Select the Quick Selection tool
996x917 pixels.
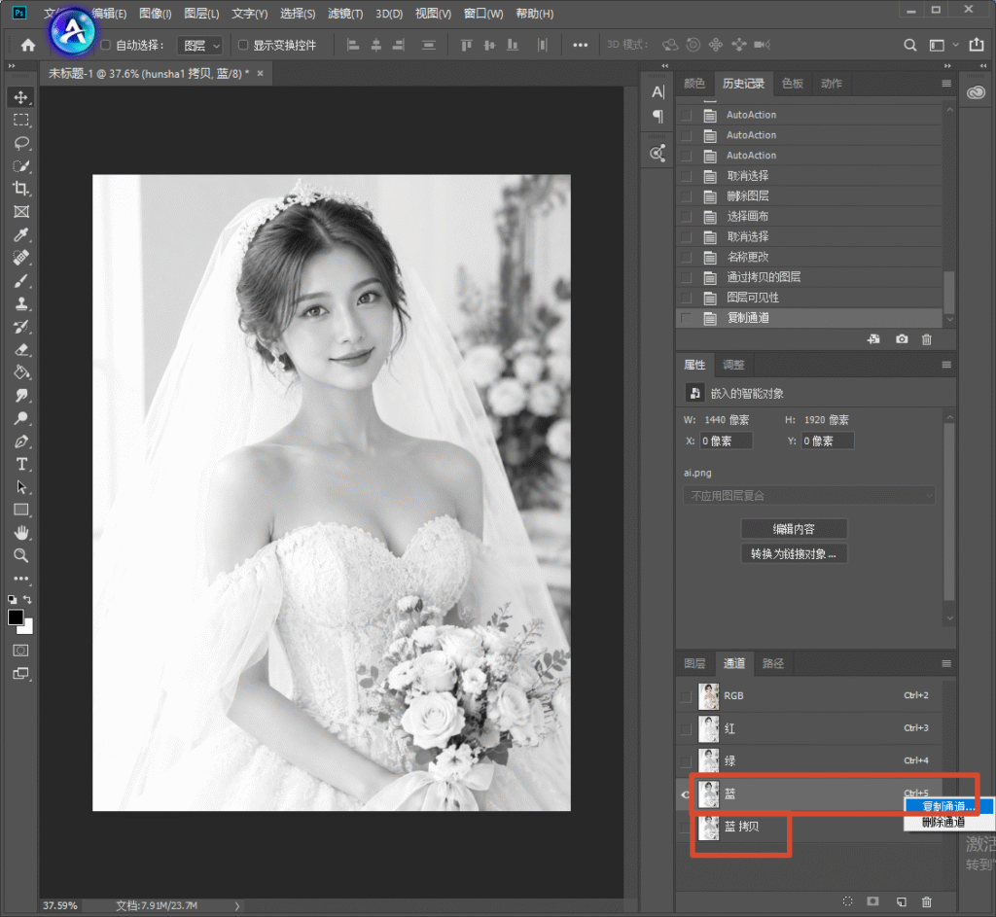coord(21,165)
